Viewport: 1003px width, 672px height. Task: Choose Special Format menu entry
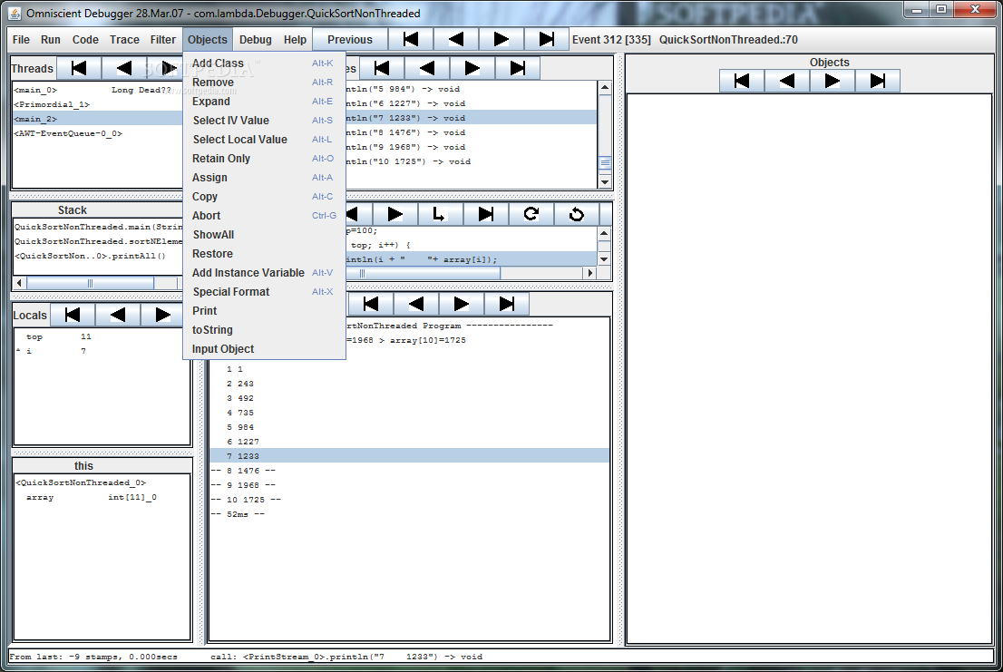tap(264, 291)
